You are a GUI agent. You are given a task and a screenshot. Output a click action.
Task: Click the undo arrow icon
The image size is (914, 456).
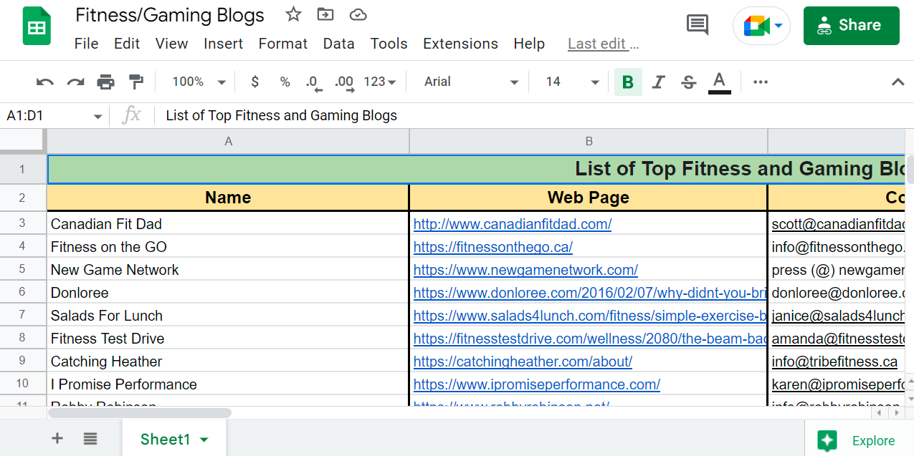[45, 82]
